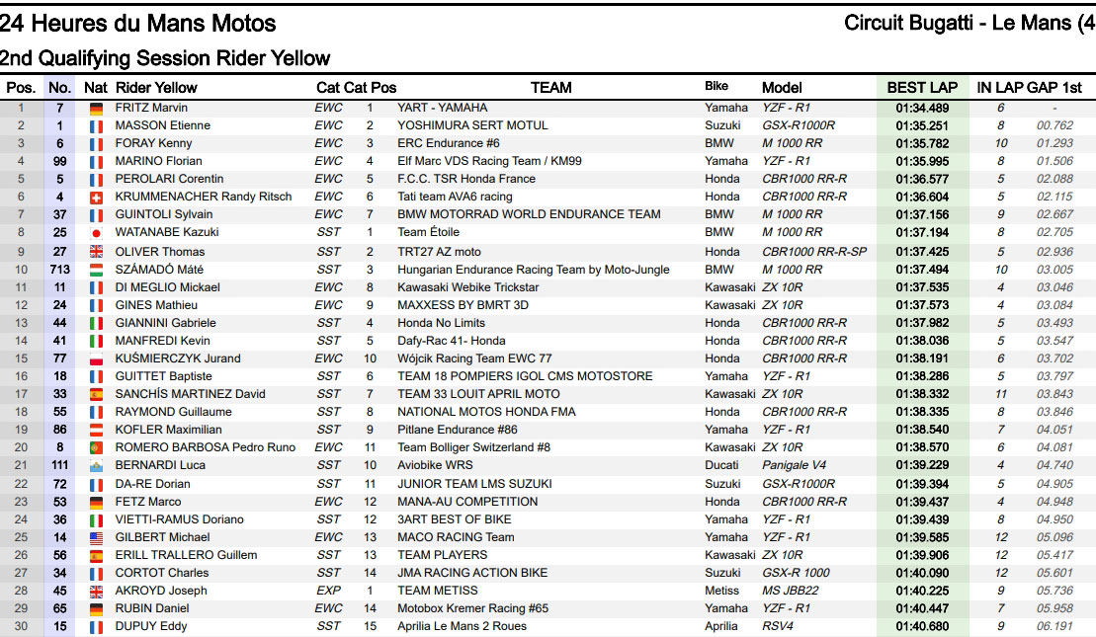Select rider name MASSON Etienne
The height and width of the screenshot is (637, 1096).
(x=162, y=125)
